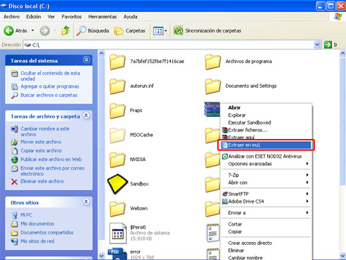Collapse the Otros sitios panel
Screen dimensions: 346x260
pyautogui.click(x=86, y=202)
